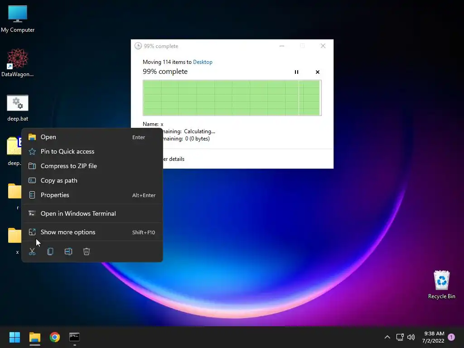
Task: Click the network tray icon
Action: (x=400, y=337)
